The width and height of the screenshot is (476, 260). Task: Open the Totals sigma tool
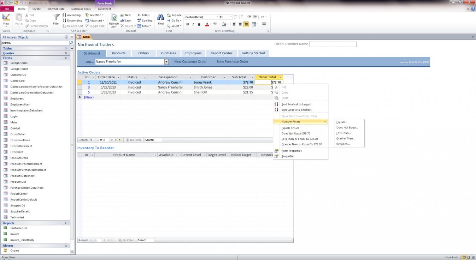[x=143, y=15]
